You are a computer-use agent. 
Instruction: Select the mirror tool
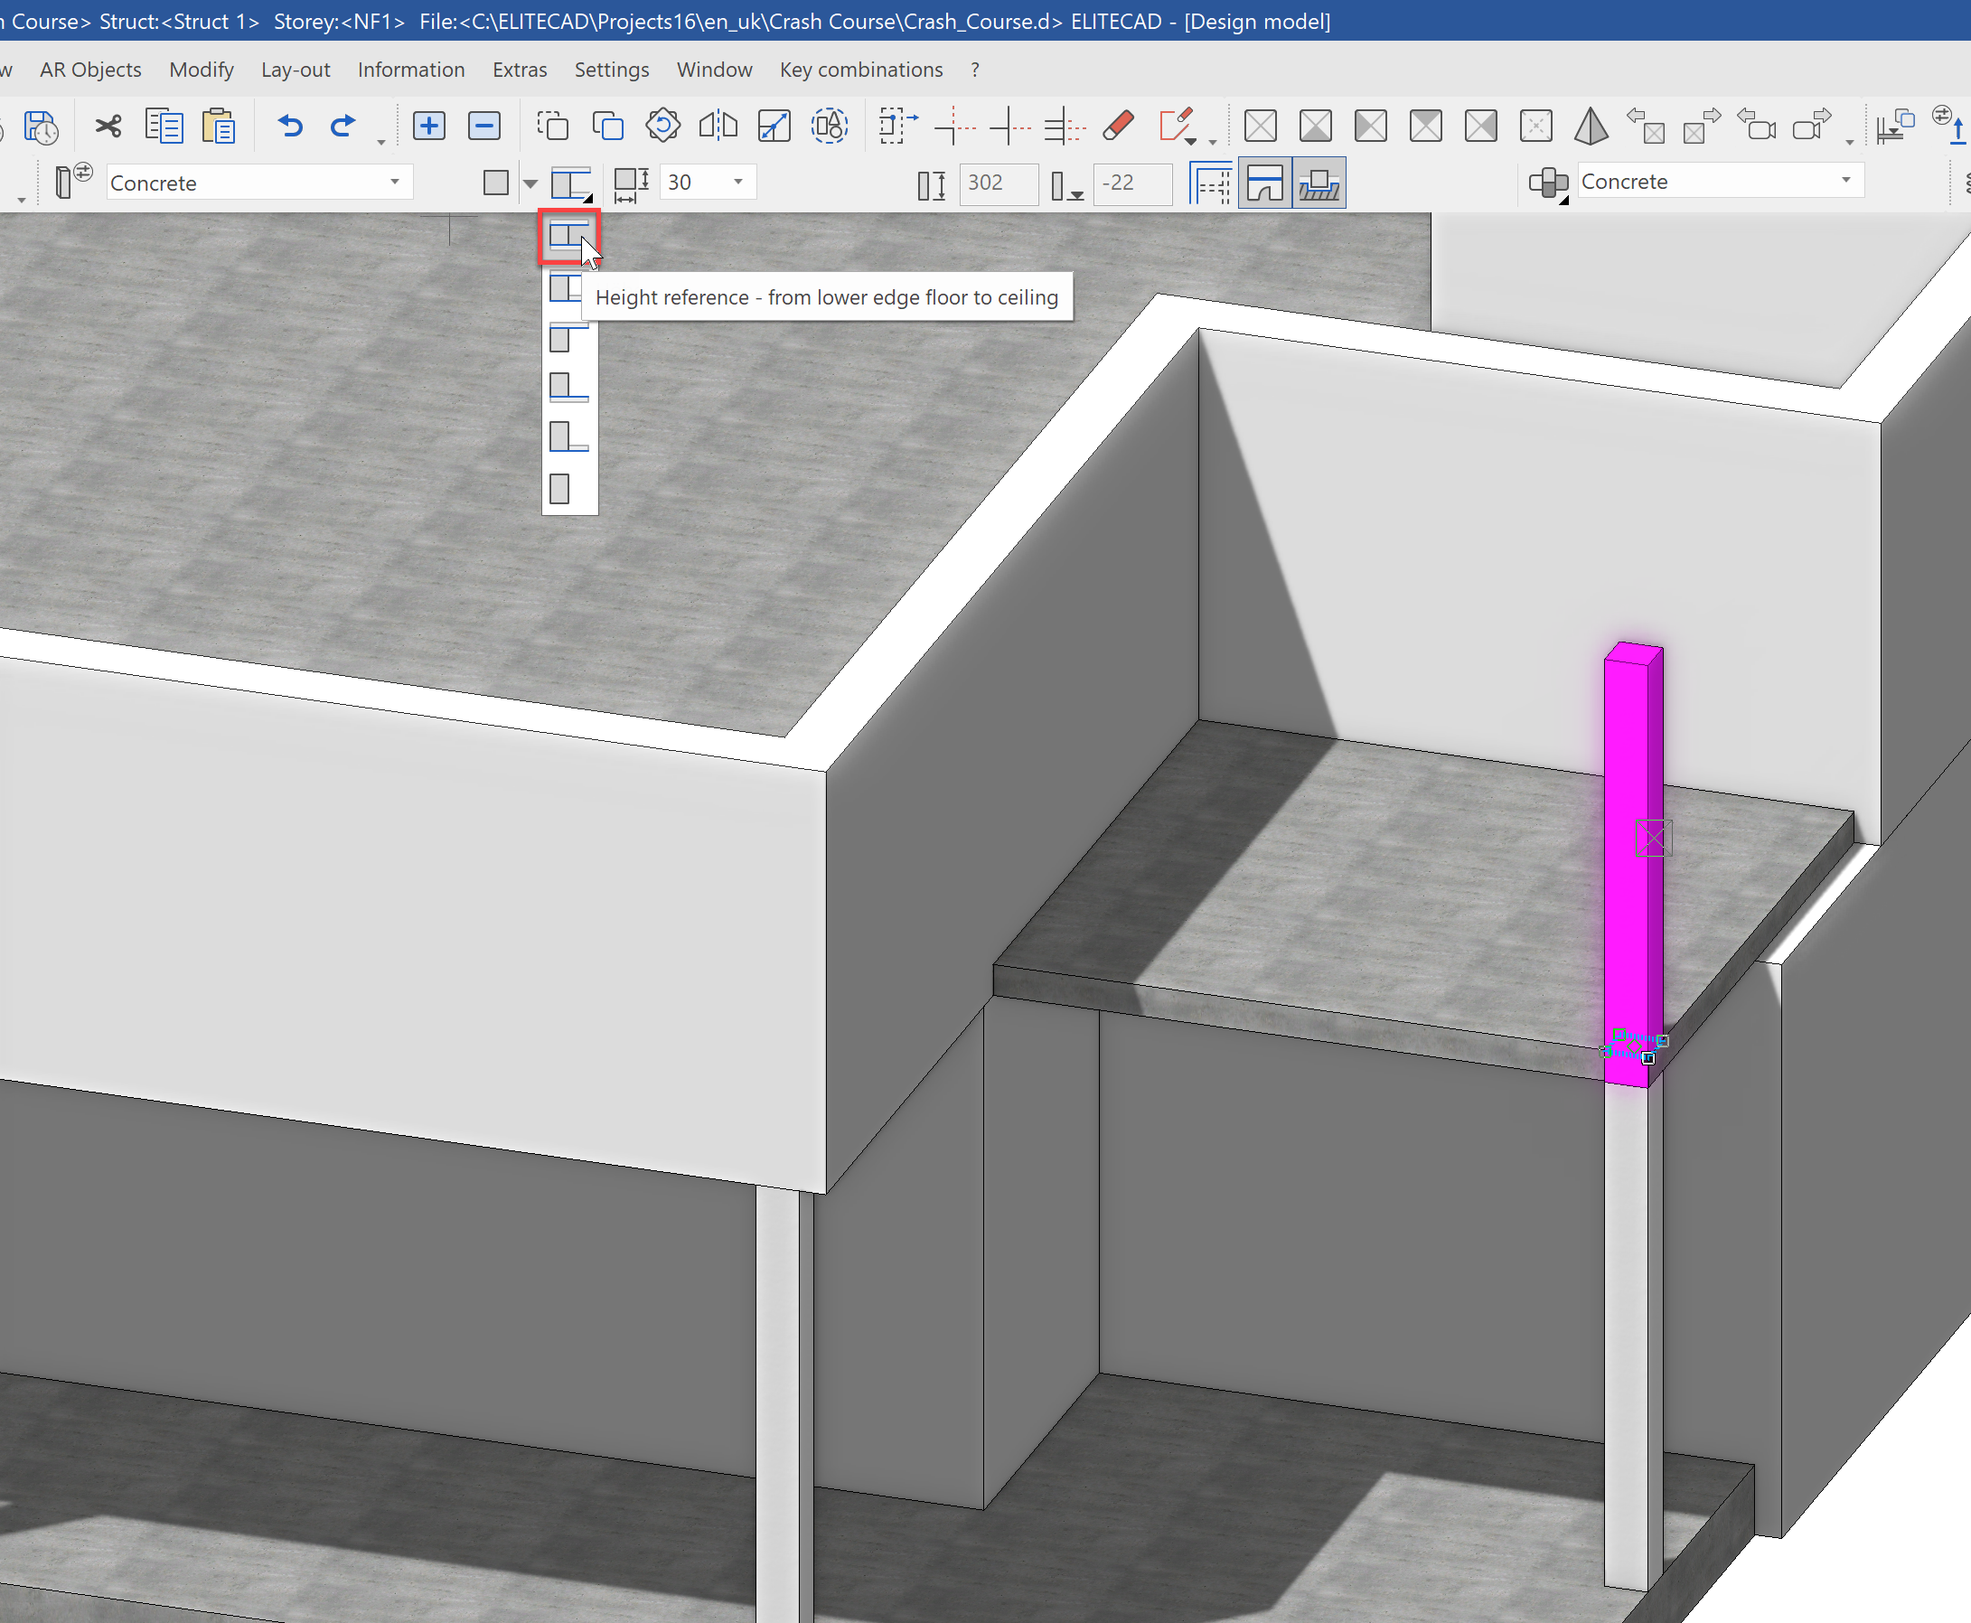click(x=718, y=127)
